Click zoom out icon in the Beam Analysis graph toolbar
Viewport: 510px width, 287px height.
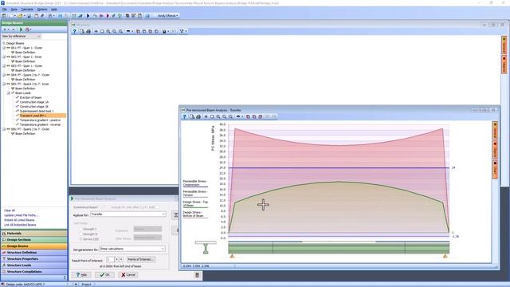pos(225,117)
